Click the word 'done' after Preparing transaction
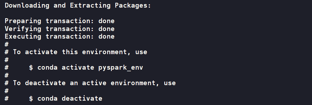This screenshot has height=105, width=312. tap(106, 21)
